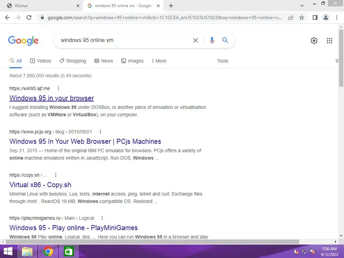Go back using the browser back arrow

click(x=7, y=17)
